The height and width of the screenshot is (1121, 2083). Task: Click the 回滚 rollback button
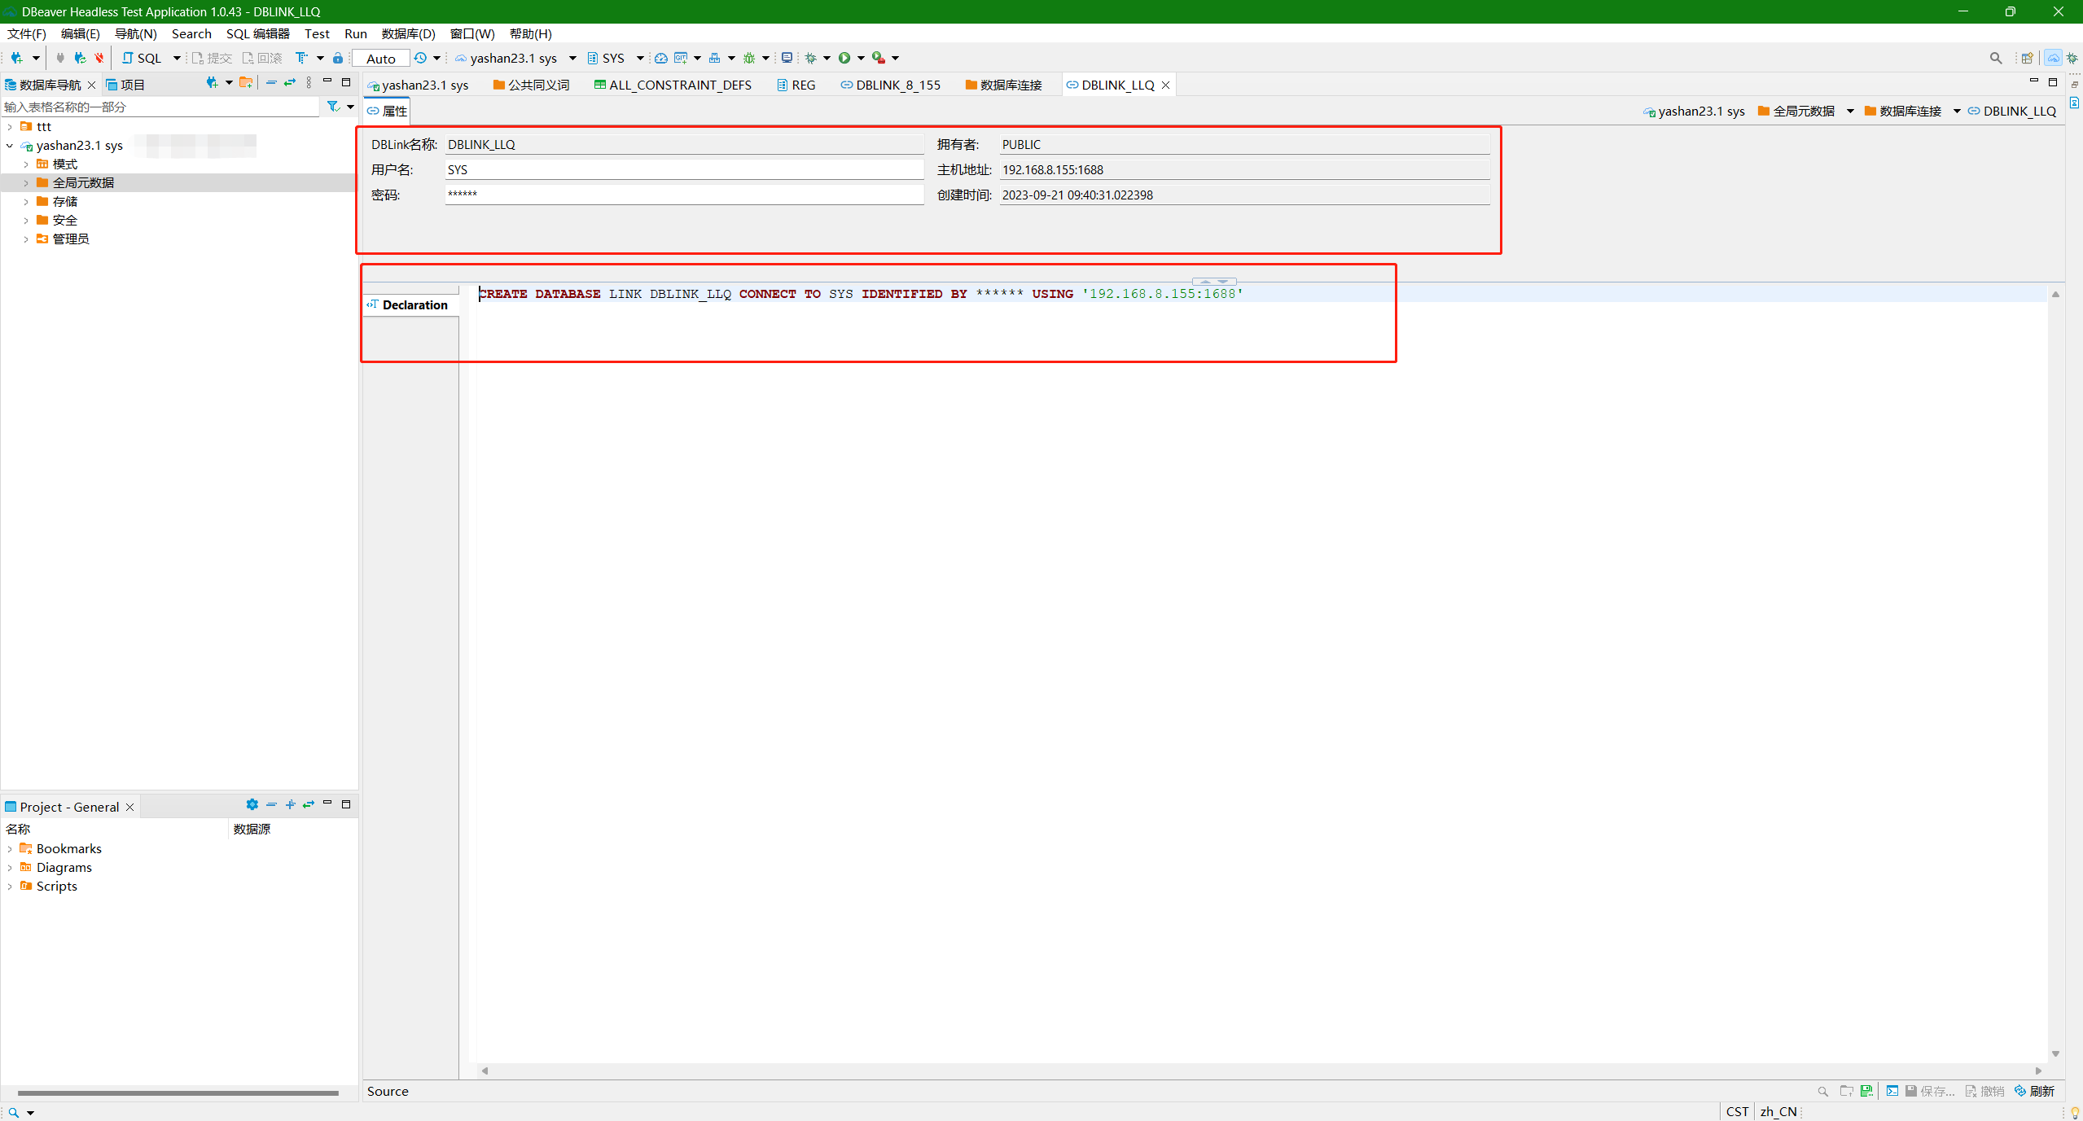click(261, 58)
